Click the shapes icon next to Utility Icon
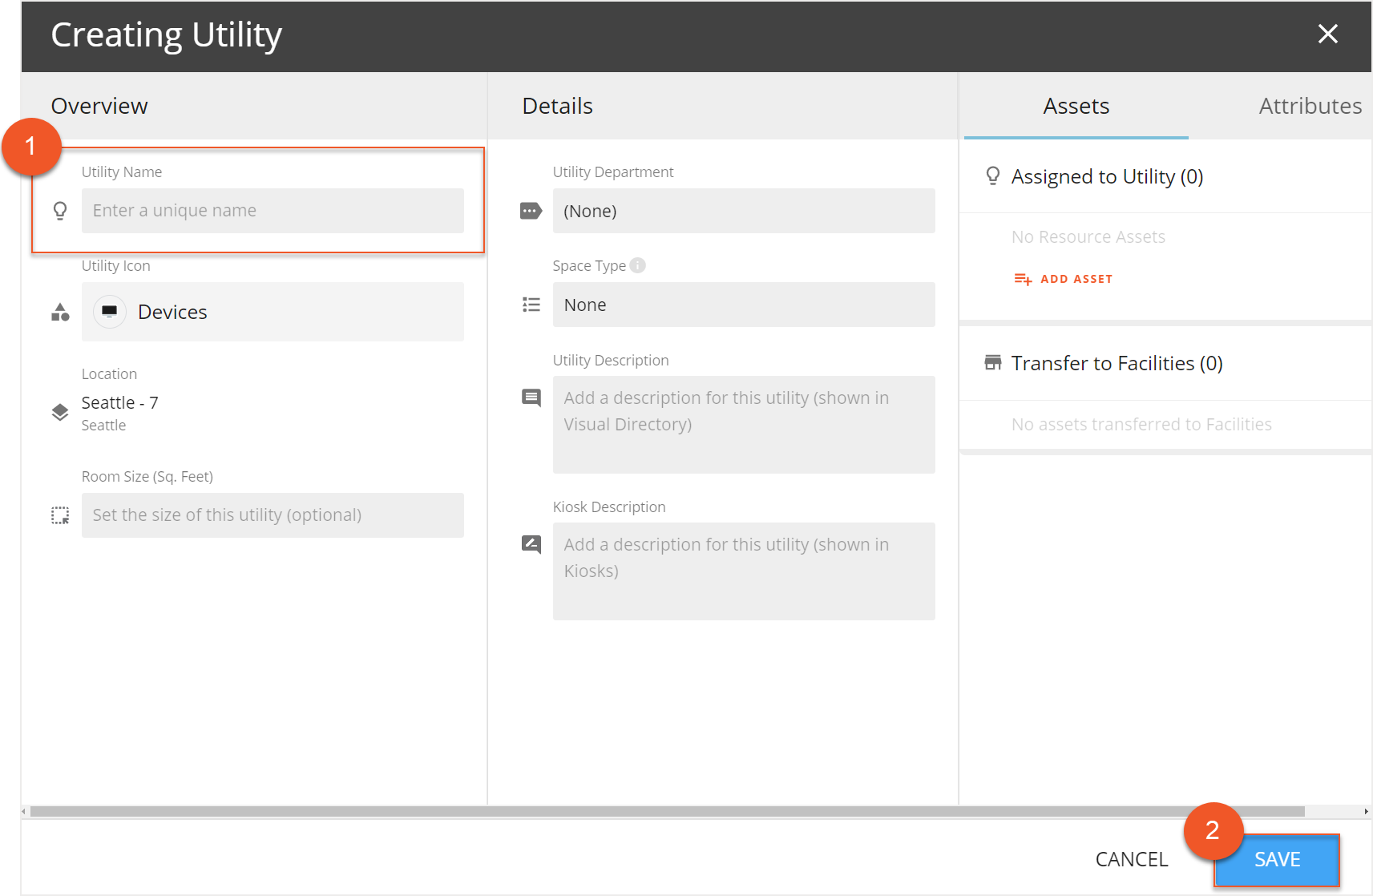Image resolution: width=1373 pixels, height=896 pixels. coord(60,313)
